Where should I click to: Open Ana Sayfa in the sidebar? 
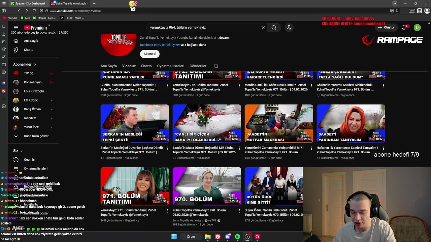31,41
